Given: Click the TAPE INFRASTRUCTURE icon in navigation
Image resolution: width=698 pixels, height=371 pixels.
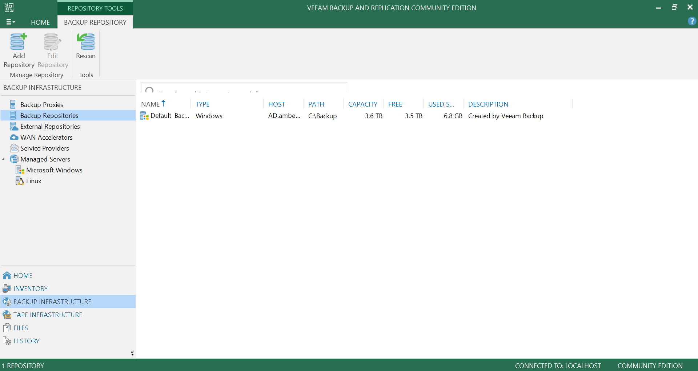Looking at the screenshot, I should (7, 315).
